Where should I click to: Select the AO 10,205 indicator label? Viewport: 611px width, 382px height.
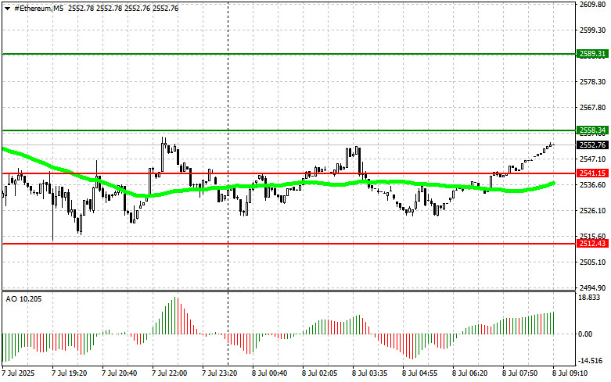(x=23, y=299)
